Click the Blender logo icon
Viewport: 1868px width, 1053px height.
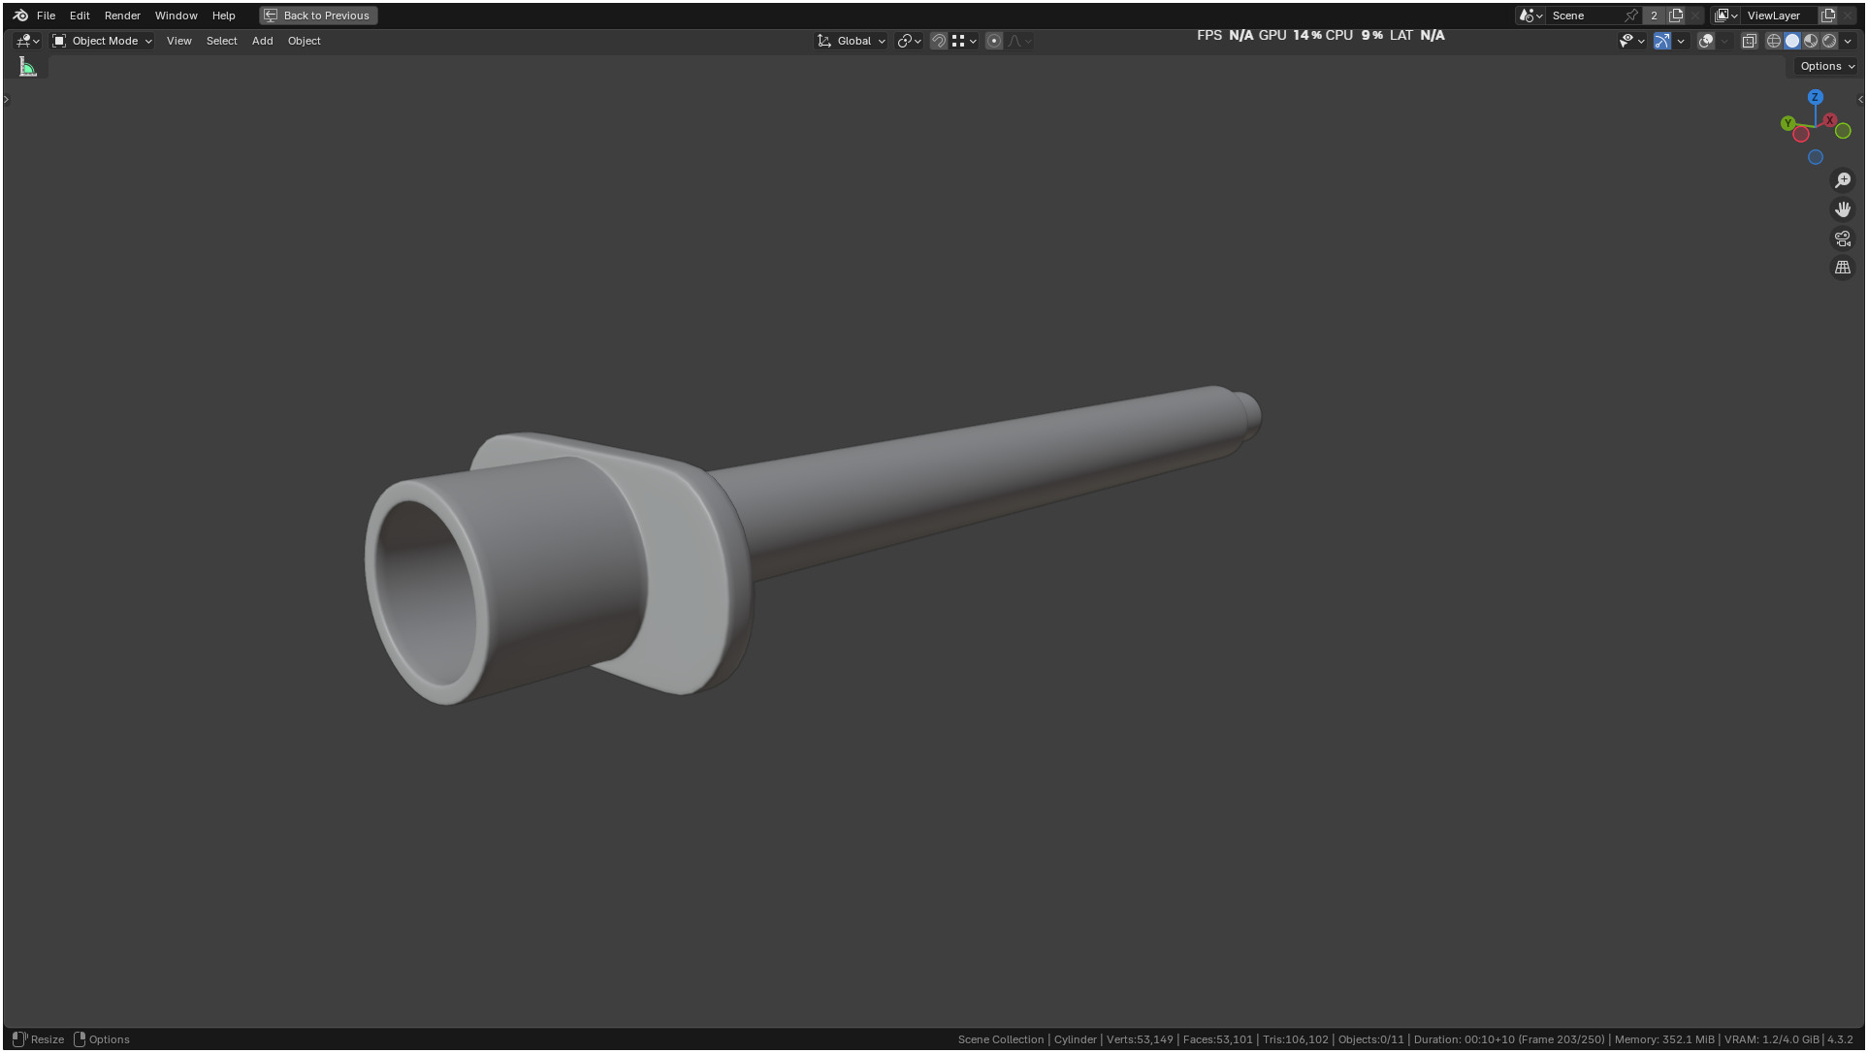20,16
